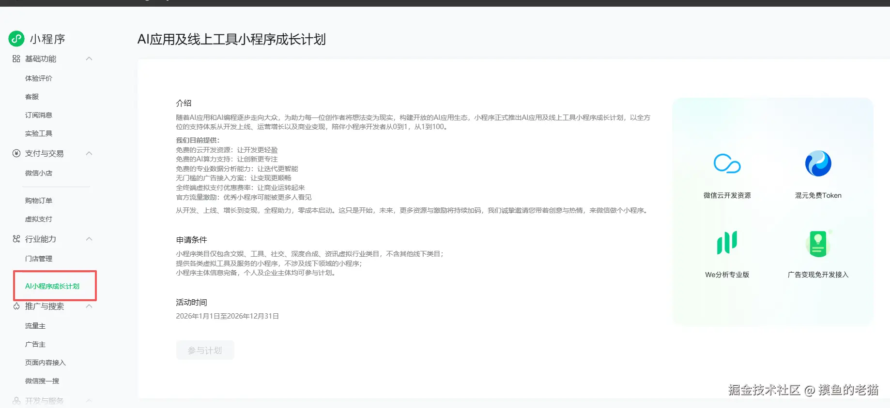The image size is (890, 408).
Task: Click the We分析专业版 green bars icon
Action: tap(727, 242)
